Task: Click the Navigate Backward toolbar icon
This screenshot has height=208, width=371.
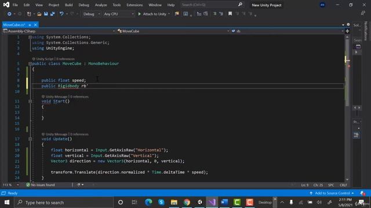Action: pos(9,14)
